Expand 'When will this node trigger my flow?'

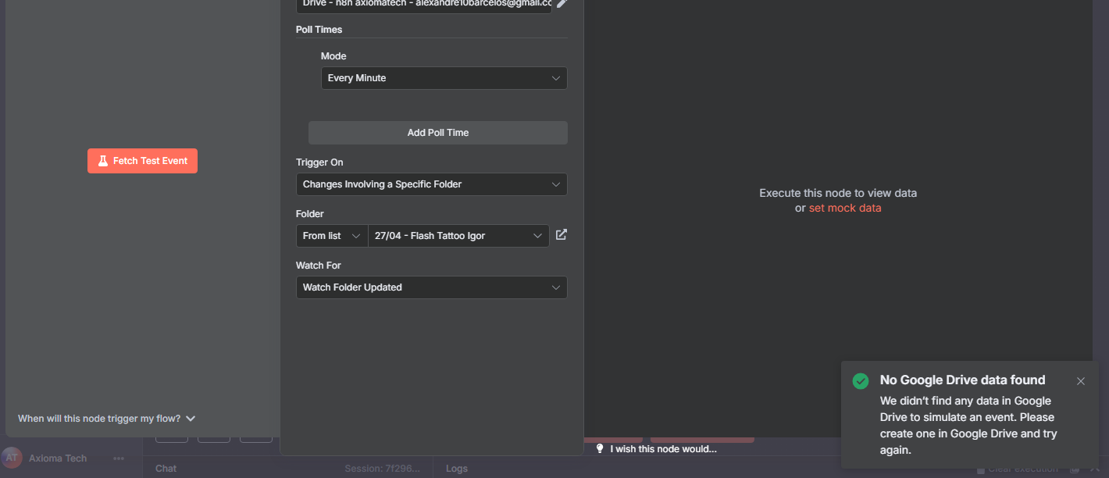107,419
